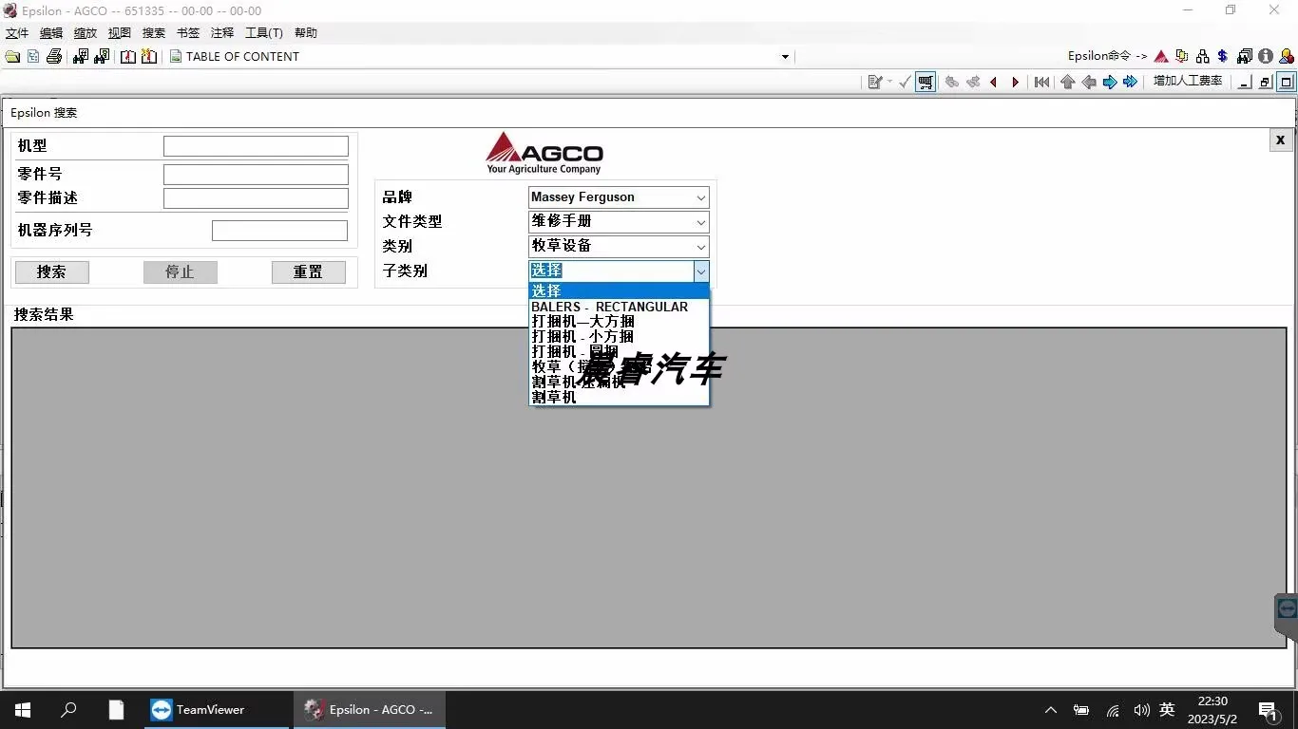
Task: Print the document with printer icon
Action: point(54,57)
